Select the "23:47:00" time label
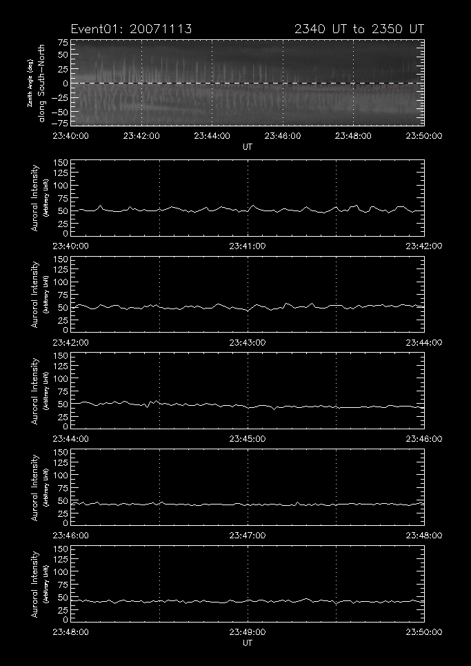The image size is (471, 666). click(x=248, y=536)
